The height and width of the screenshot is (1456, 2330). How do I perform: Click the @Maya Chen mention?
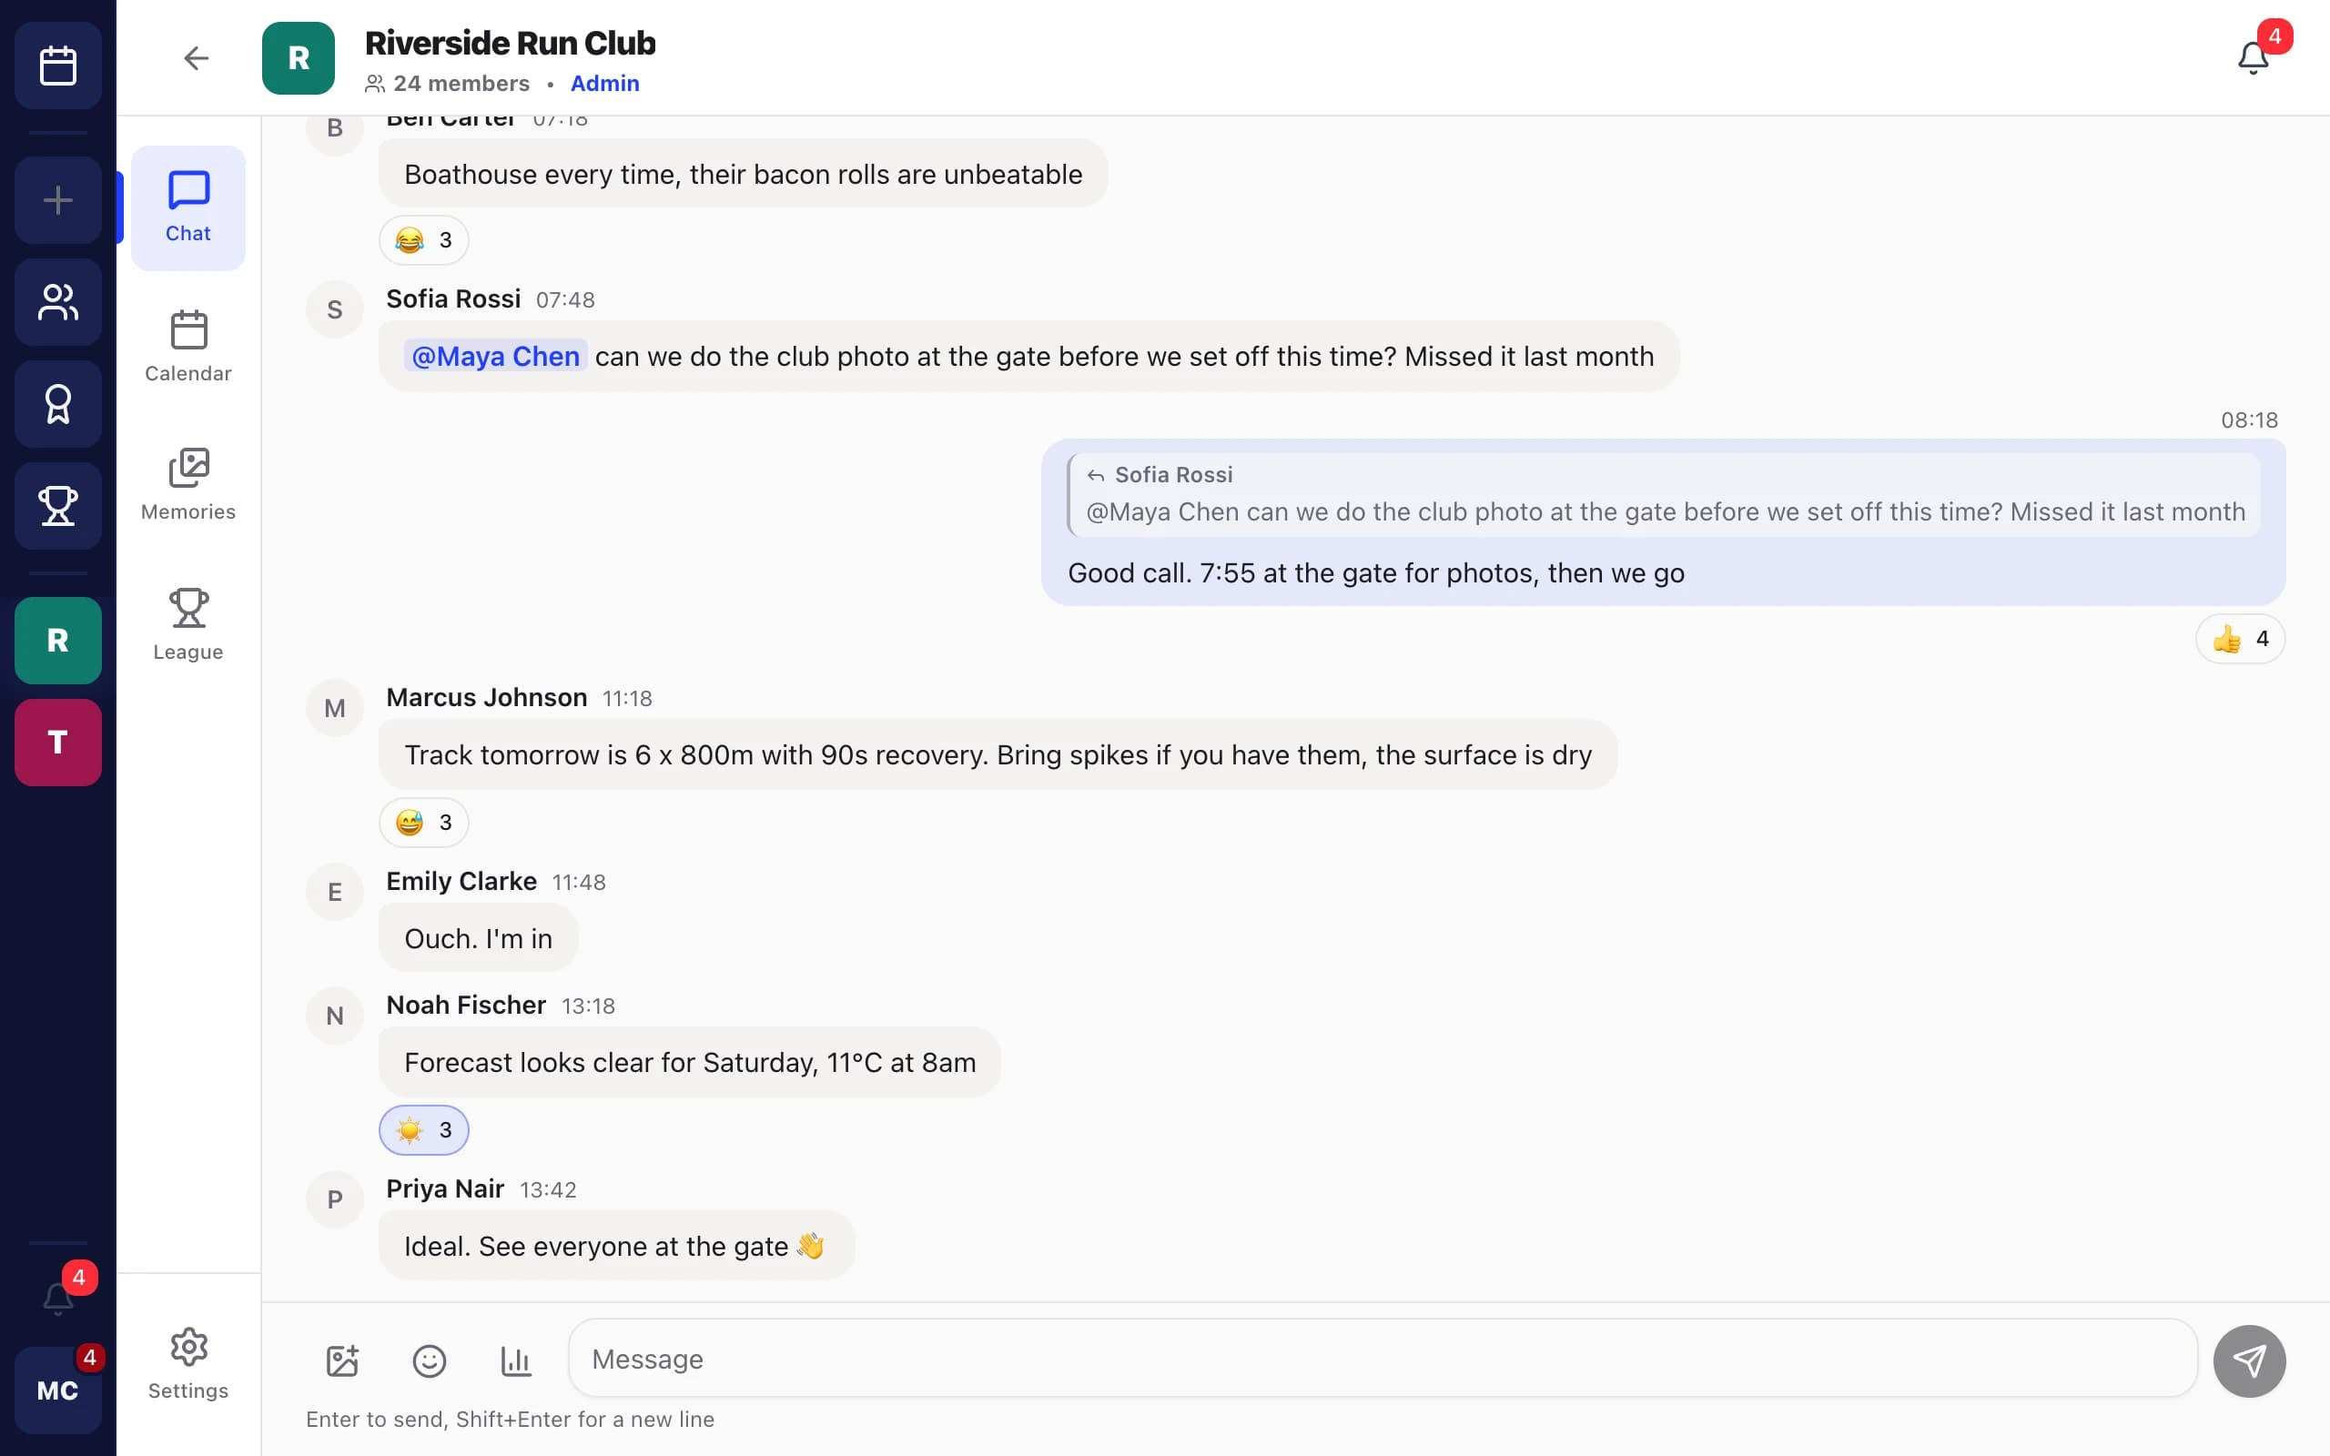(495, 357)
